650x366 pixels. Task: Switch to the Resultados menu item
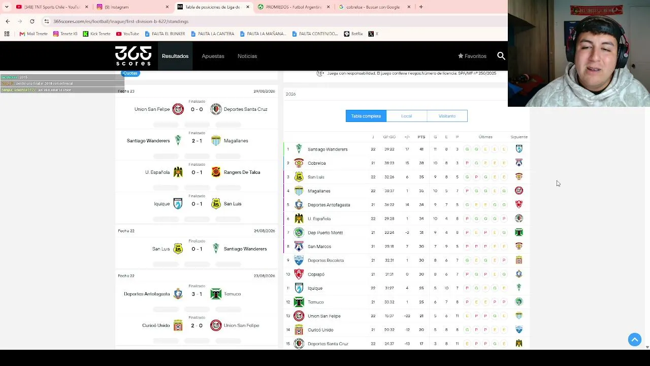175,56
